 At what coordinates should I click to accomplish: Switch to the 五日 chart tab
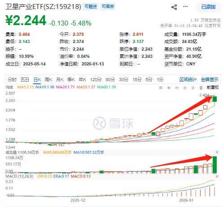click(x=25, y=79)
